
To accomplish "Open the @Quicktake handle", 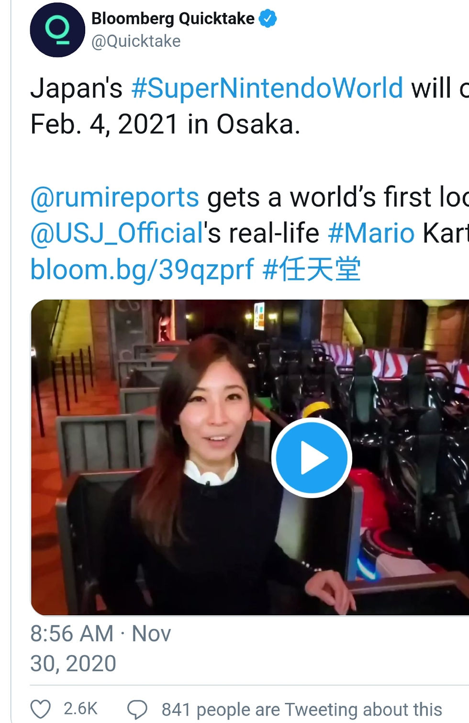I will click(136, 41).
